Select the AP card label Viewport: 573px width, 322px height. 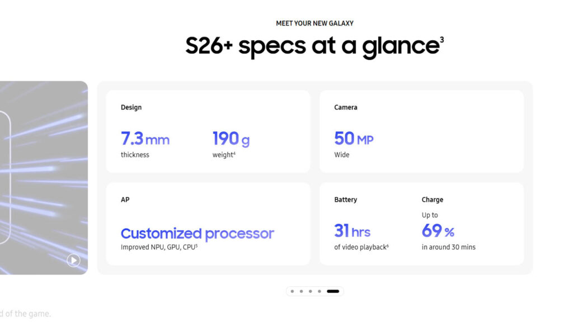click(x=125, y=200)
